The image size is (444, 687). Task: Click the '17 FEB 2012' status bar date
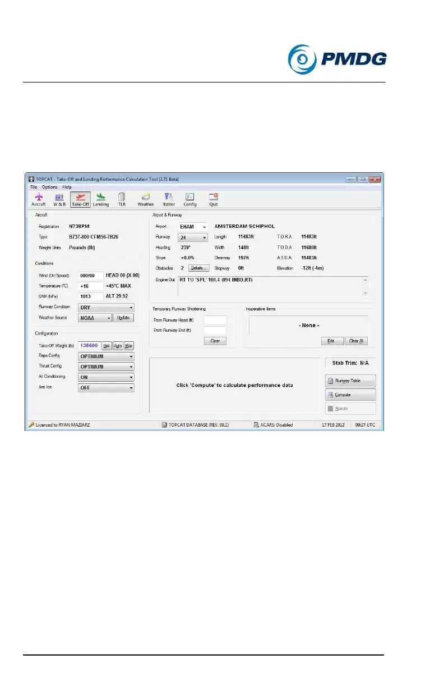pos(334,425)
